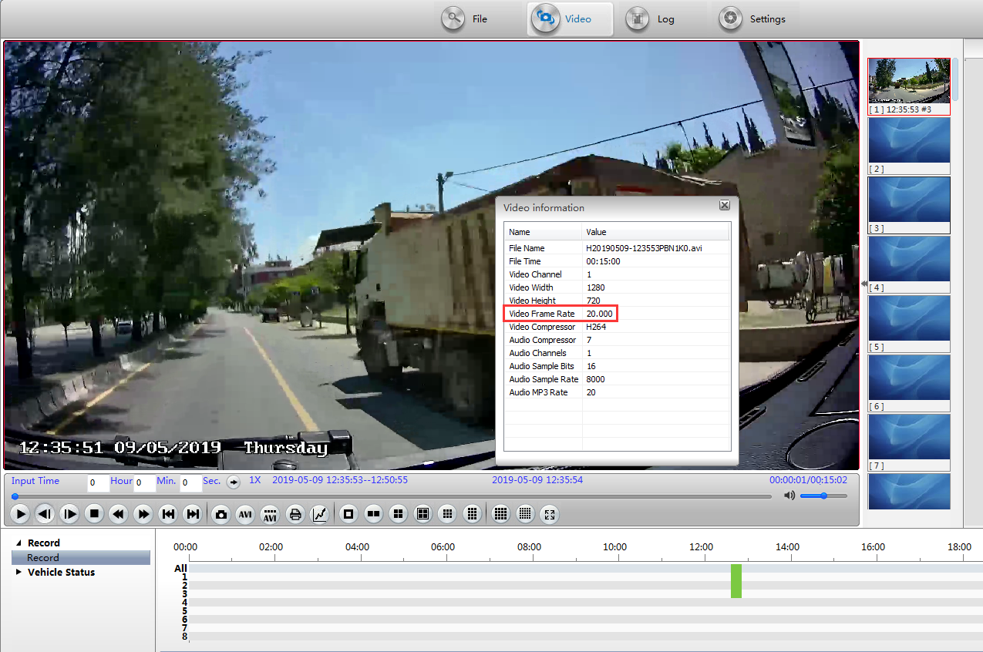
Task: Step one frame backward
Action: point(45,514)
